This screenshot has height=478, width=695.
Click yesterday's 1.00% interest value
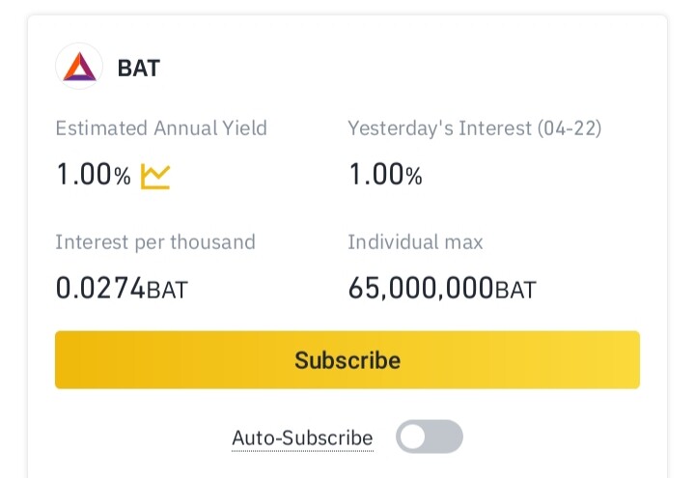[385, 176]
